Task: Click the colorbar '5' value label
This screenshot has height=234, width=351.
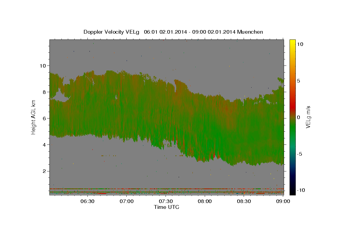Action: (x=299, y=80)
